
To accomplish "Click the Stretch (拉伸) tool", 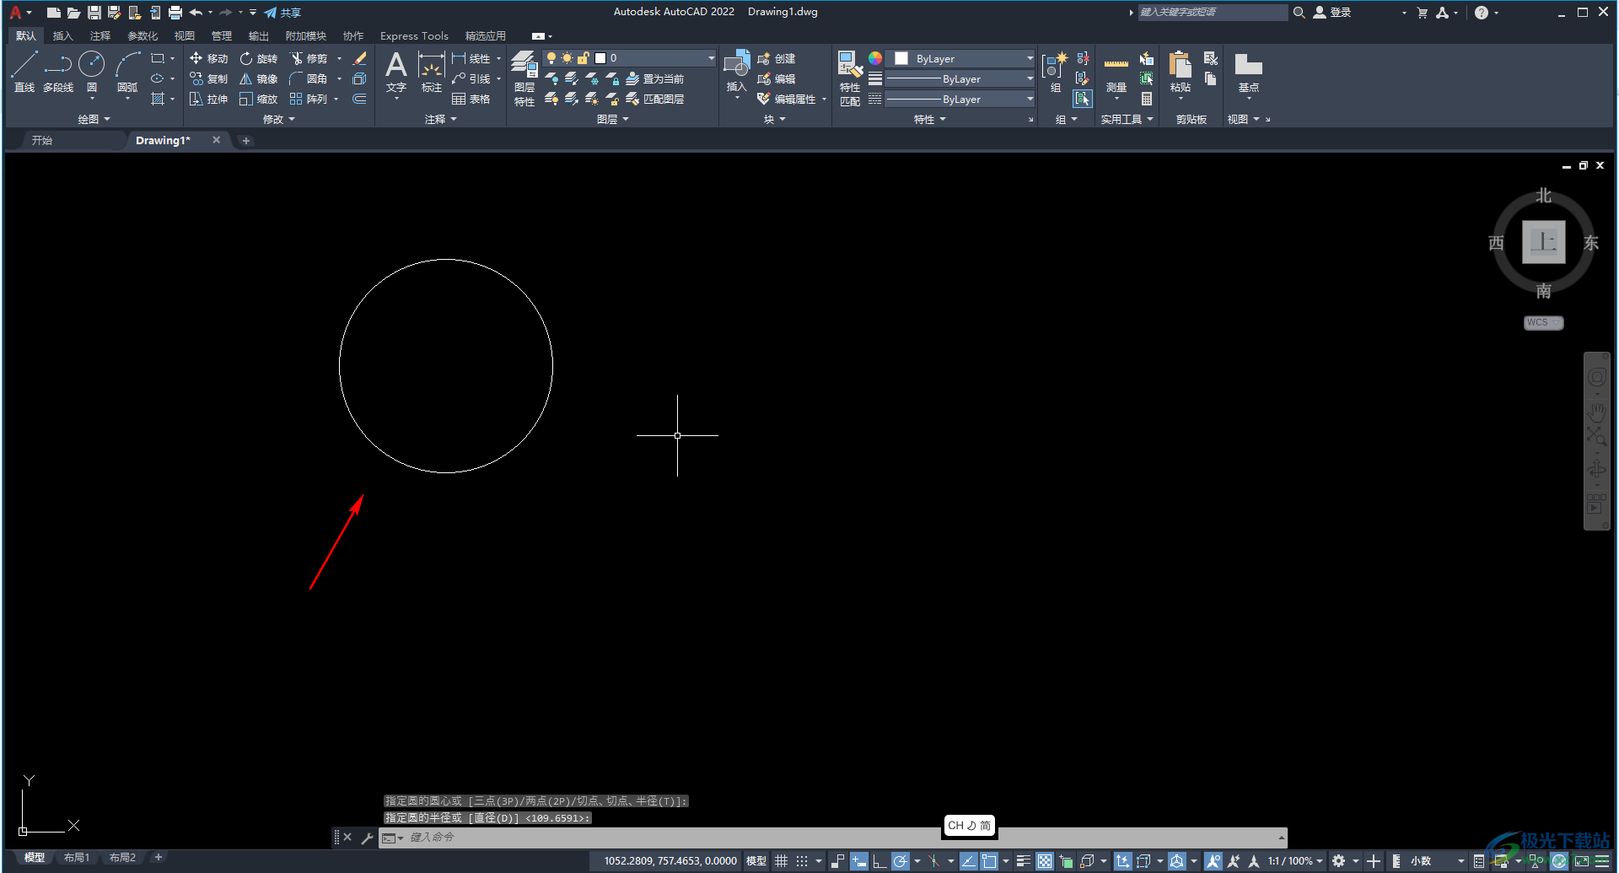I will [x=208, y=99].
